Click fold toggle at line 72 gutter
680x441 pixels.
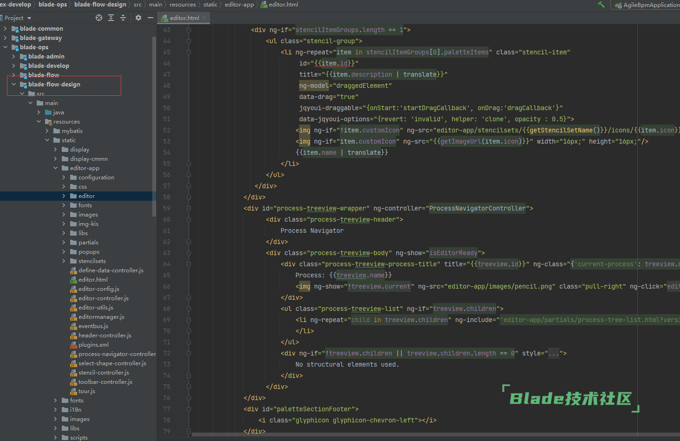189,353
